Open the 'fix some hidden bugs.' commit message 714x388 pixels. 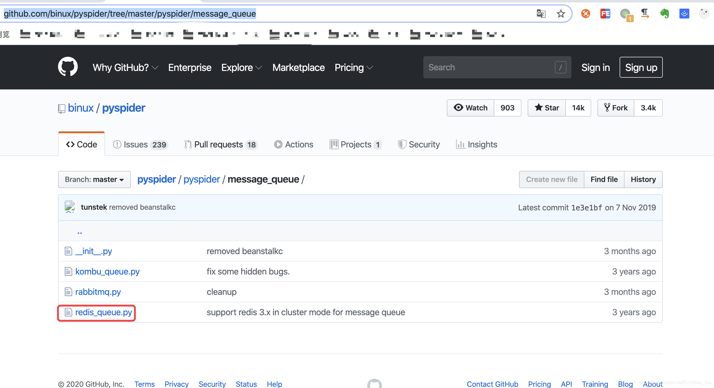tap(248, 271)
